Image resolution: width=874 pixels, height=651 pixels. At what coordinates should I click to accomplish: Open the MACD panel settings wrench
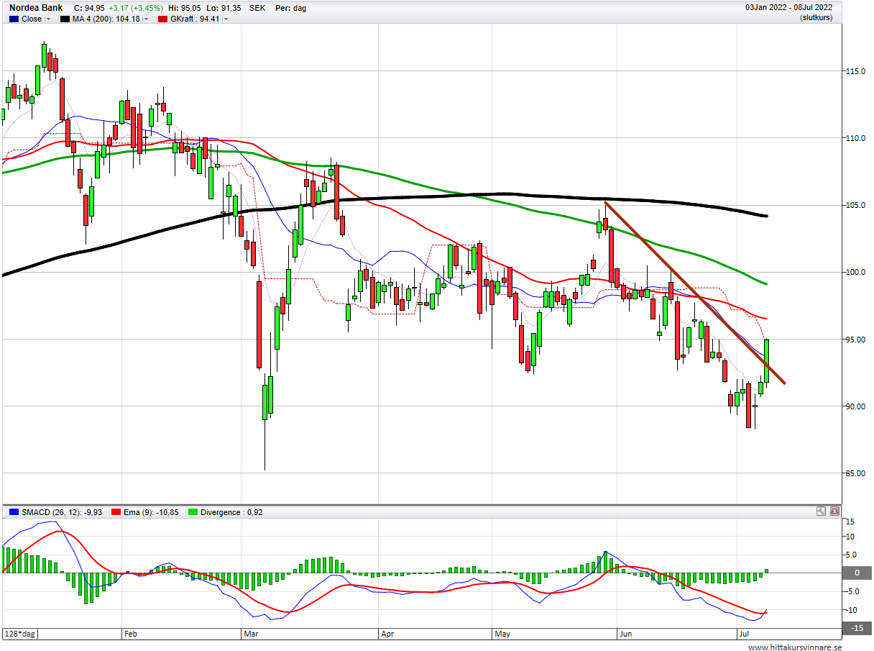tap(821, 511)
